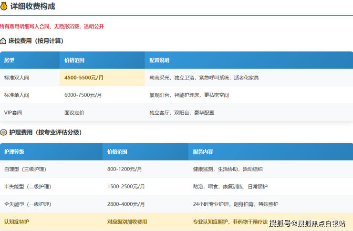Image resolution: width=353 pixels, height=231 pixels.
Task: Click the red notice about 无隐形消费
Action: coord(52,26)
